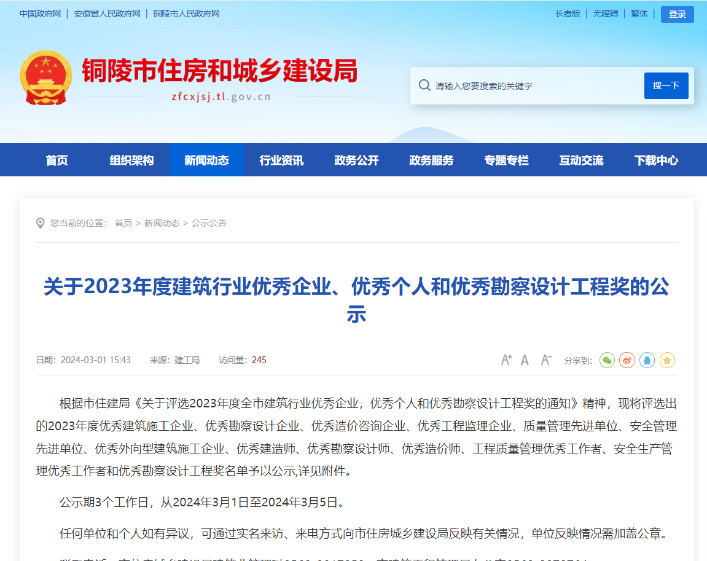This screenshot has width=707, height=561.
Task: Reset font size with plain A icon
Action: [x=525, y=360]
